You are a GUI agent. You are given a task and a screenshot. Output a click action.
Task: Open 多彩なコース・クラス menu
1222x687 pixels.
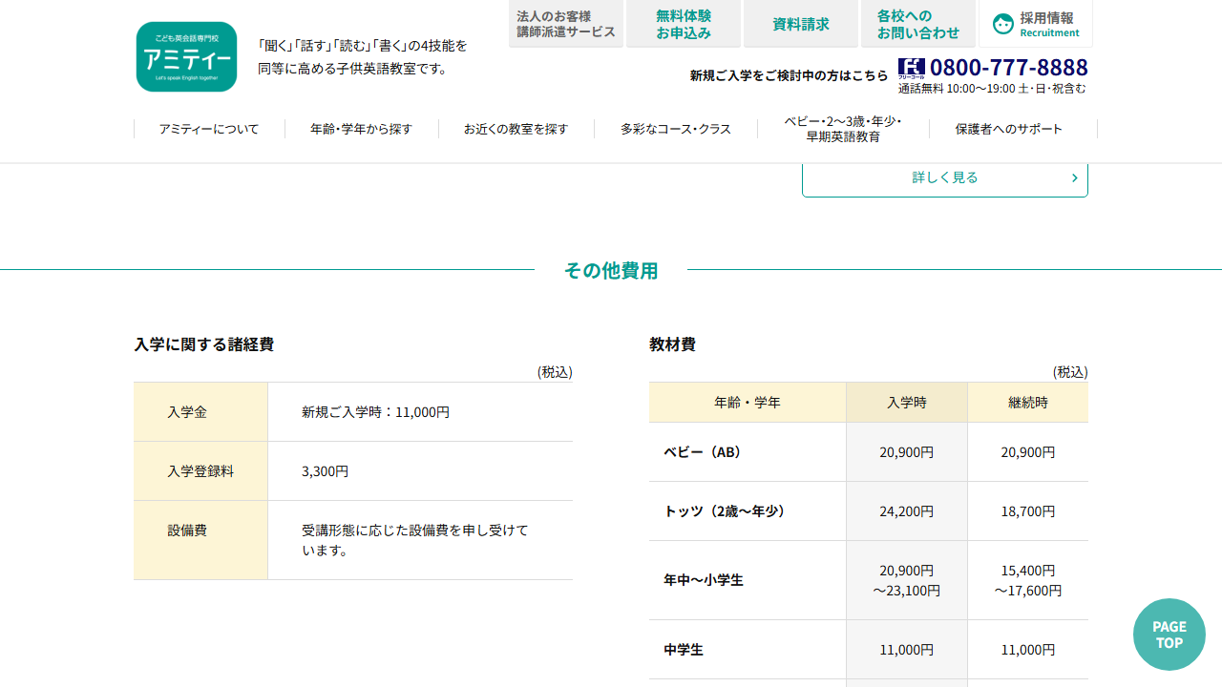[676, 129]
